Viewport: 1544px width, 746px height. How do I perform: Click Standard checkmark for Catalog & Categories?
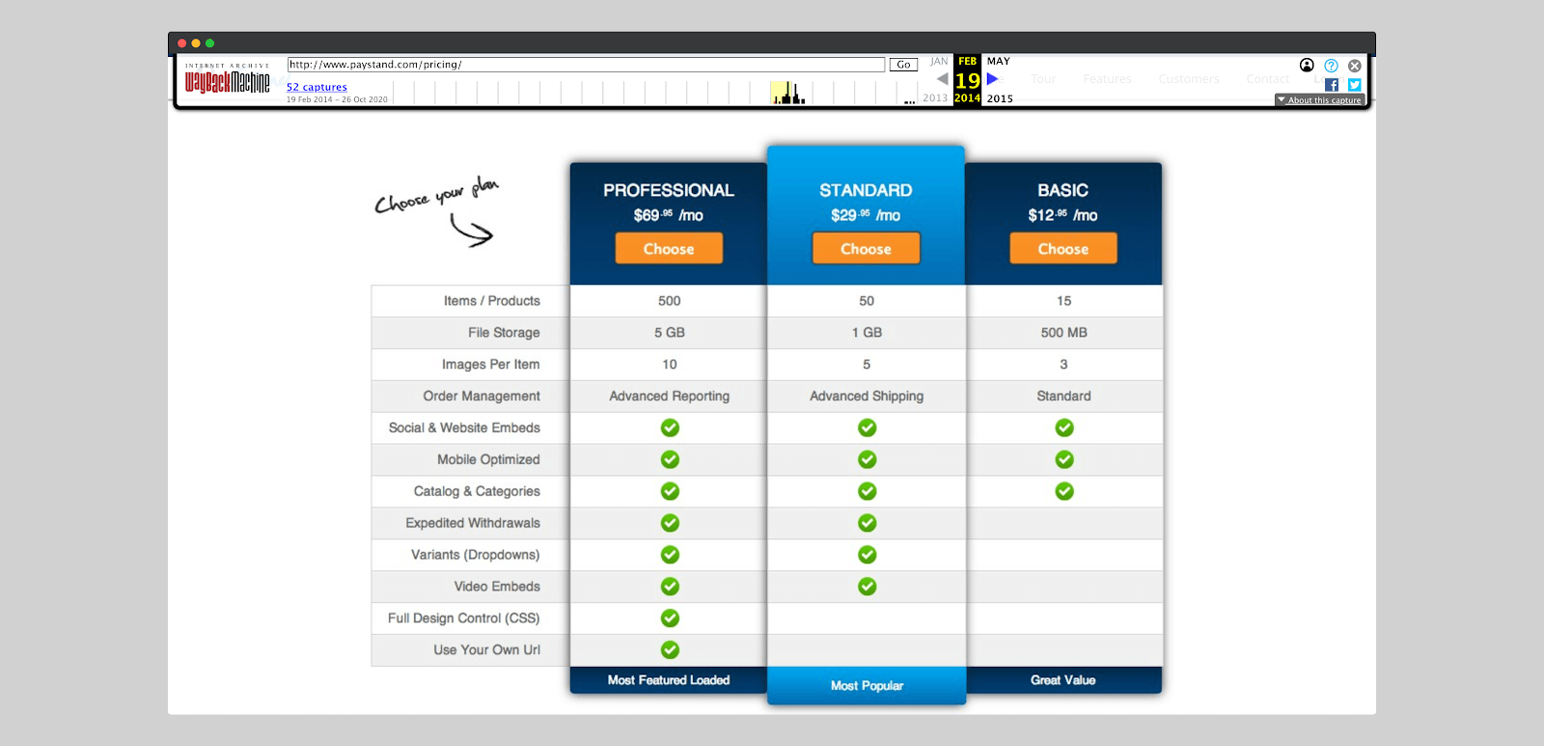pos(868,491)
